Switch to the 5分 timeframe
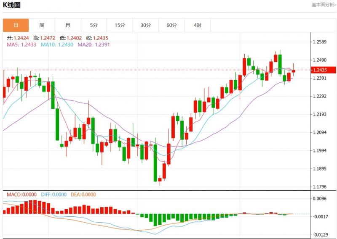Image resolution: width=337 pixels, height=239 pixels. click(94, 25)
